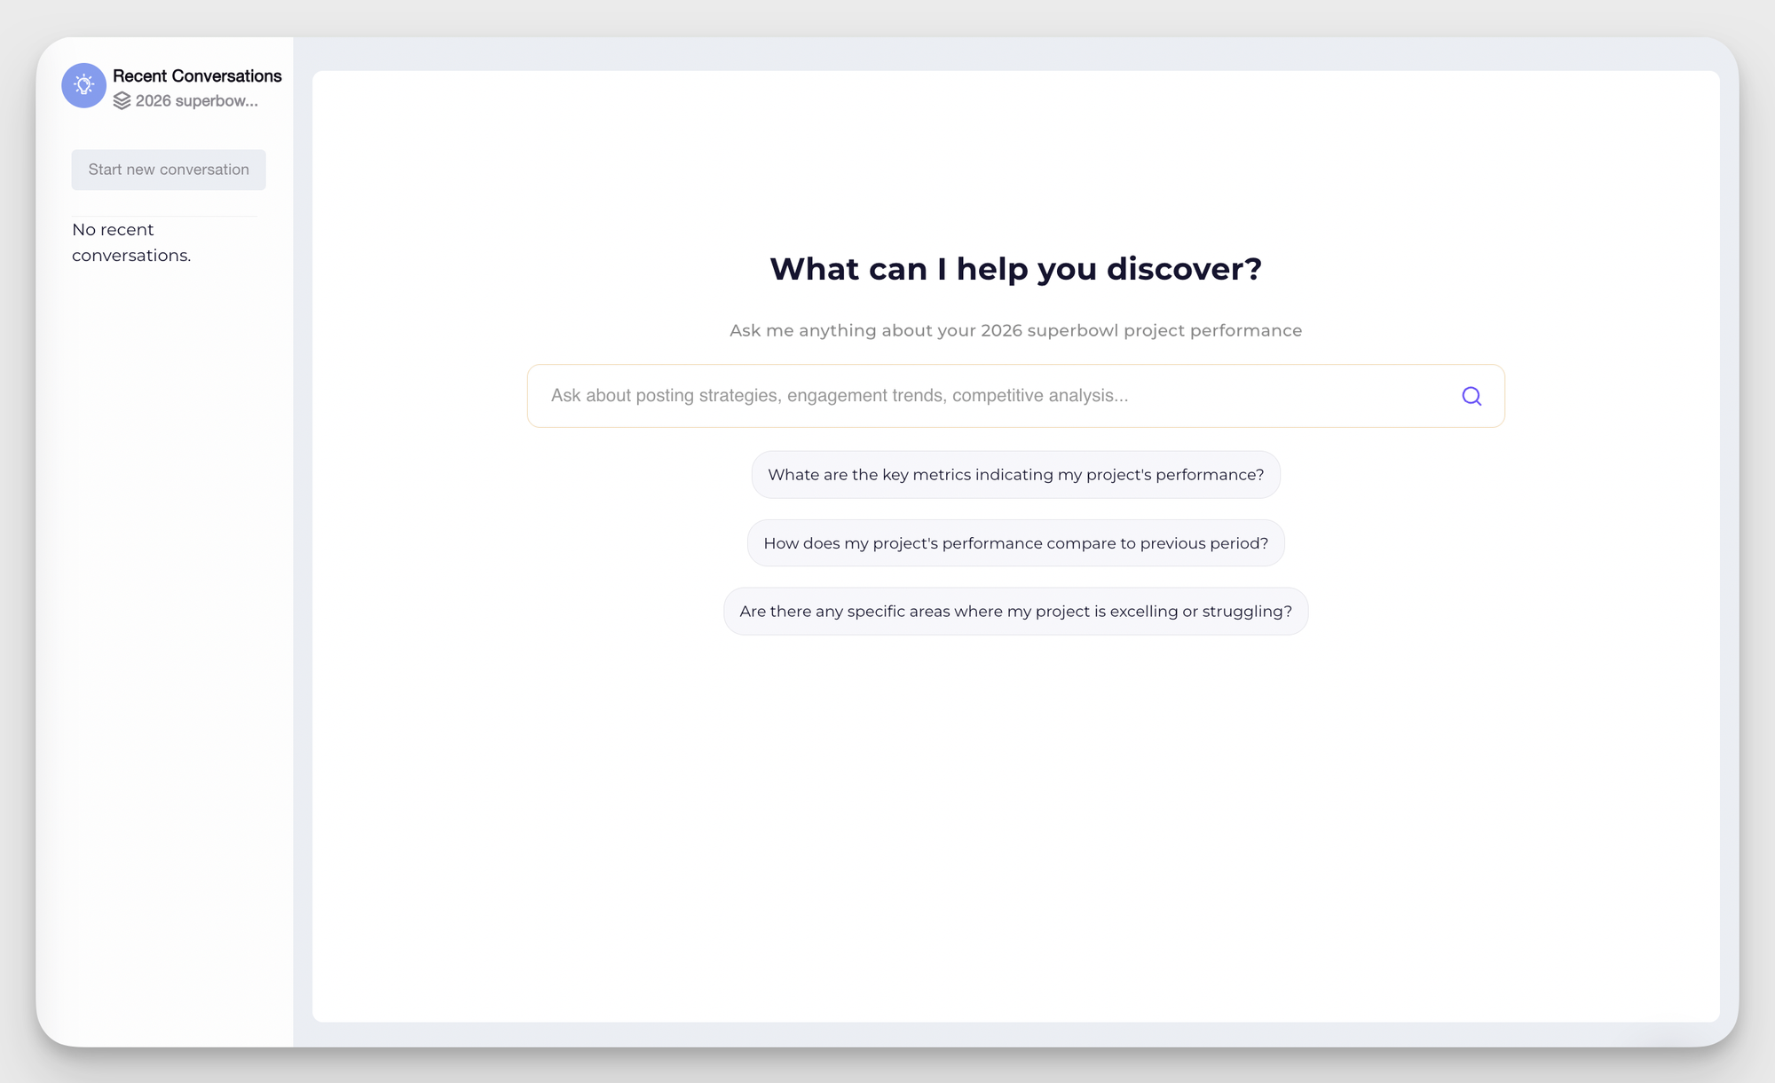Select the 2026 superbow... project label

click(x=196, y=101)
